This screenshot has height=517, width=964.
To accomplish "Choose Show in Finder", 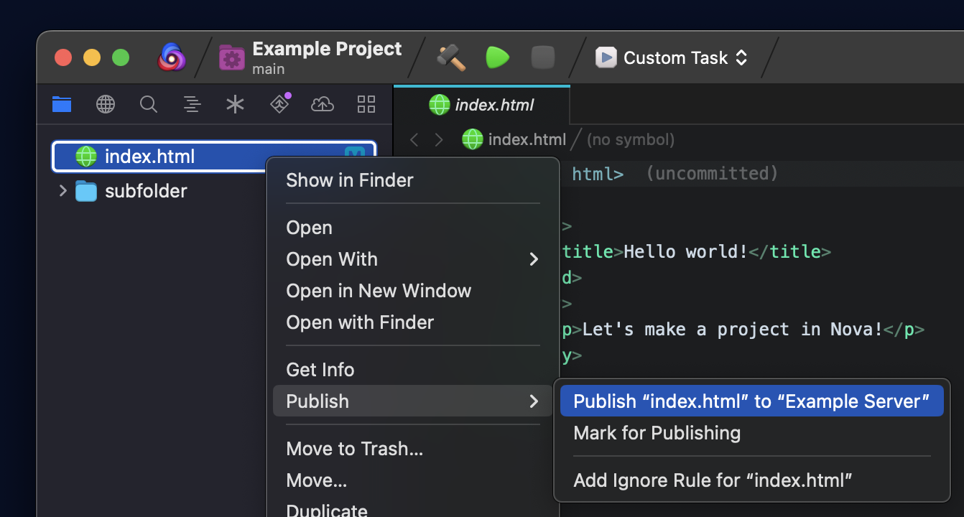I will coord(350,180).
